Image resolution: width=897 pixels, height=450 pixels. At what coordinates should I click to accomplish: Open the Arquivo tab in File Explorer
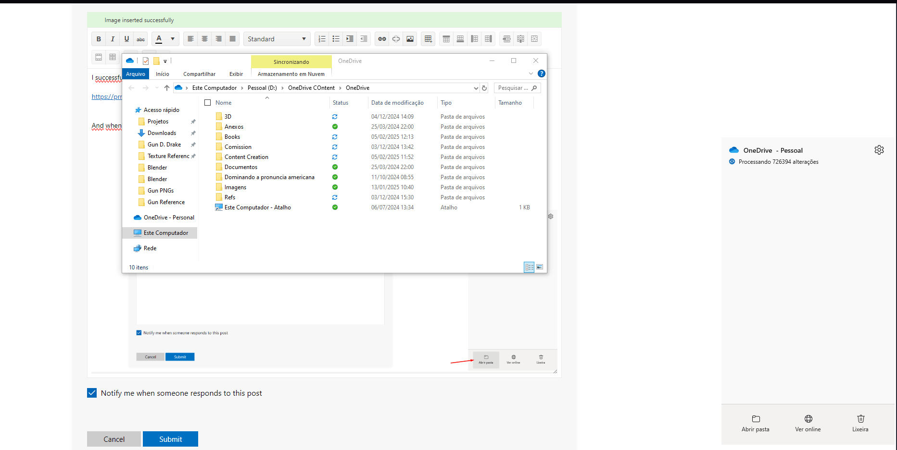pos(136,74)
